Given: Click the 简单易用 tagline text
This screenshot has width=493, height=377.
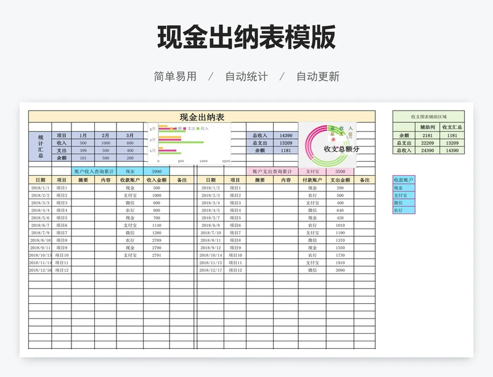Looking at the screenshot, I should point(175,76).
